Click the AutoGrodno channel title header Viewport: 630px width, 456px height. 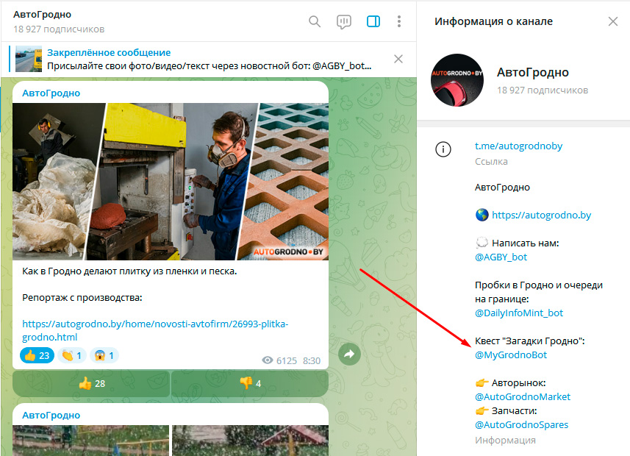(40, 13)
